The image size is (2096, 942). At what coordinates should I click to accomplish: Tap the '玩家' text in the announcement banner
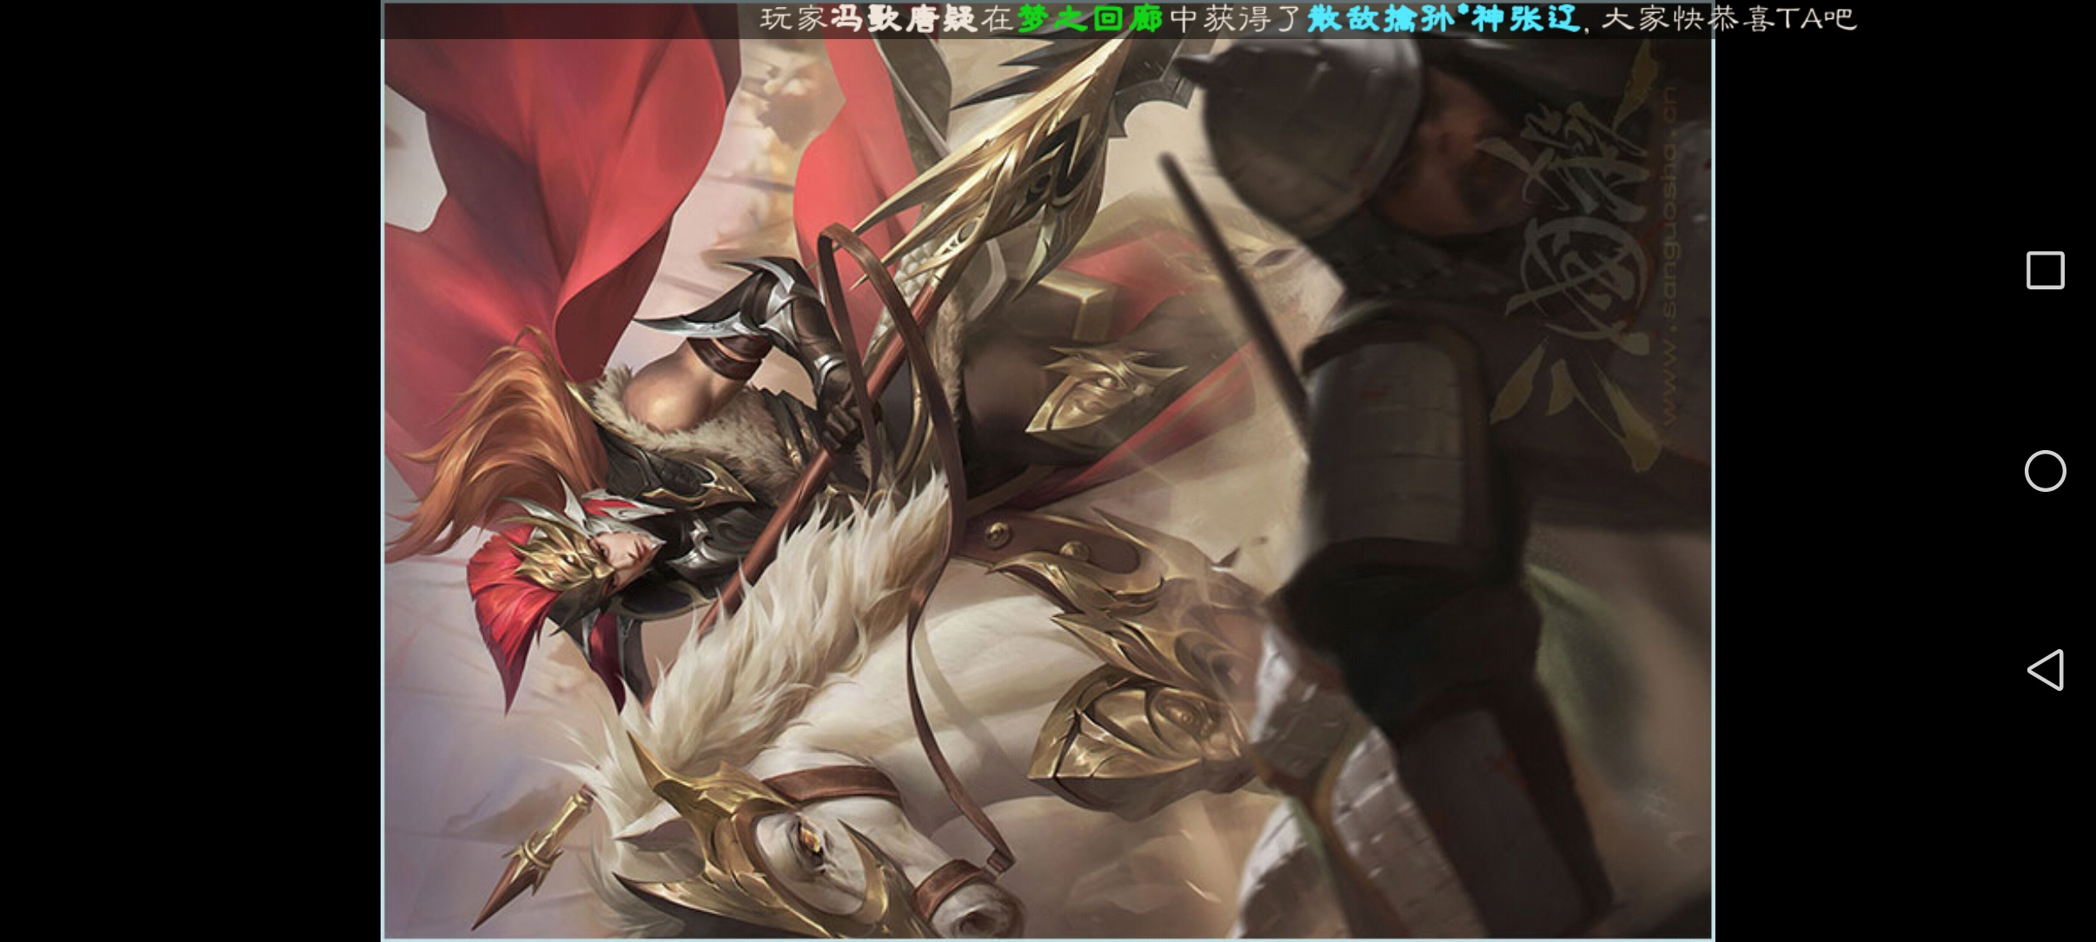pyautogui.click(x=793, y=19)
